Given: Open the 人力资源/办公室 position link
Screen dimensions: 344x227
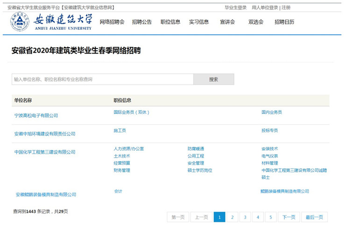Looking at the screenshot, I should click(129, 149).
